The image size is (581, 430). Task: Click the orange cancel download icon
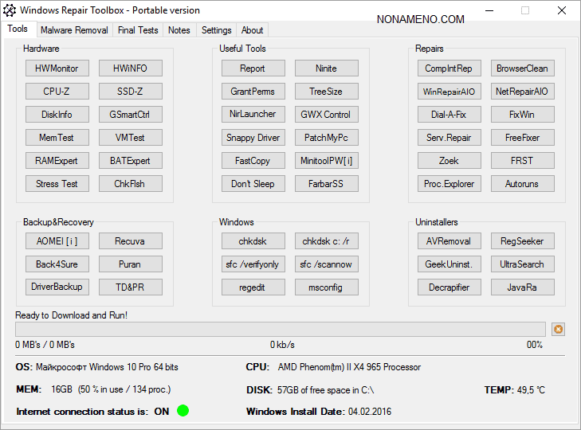[558, 329]
